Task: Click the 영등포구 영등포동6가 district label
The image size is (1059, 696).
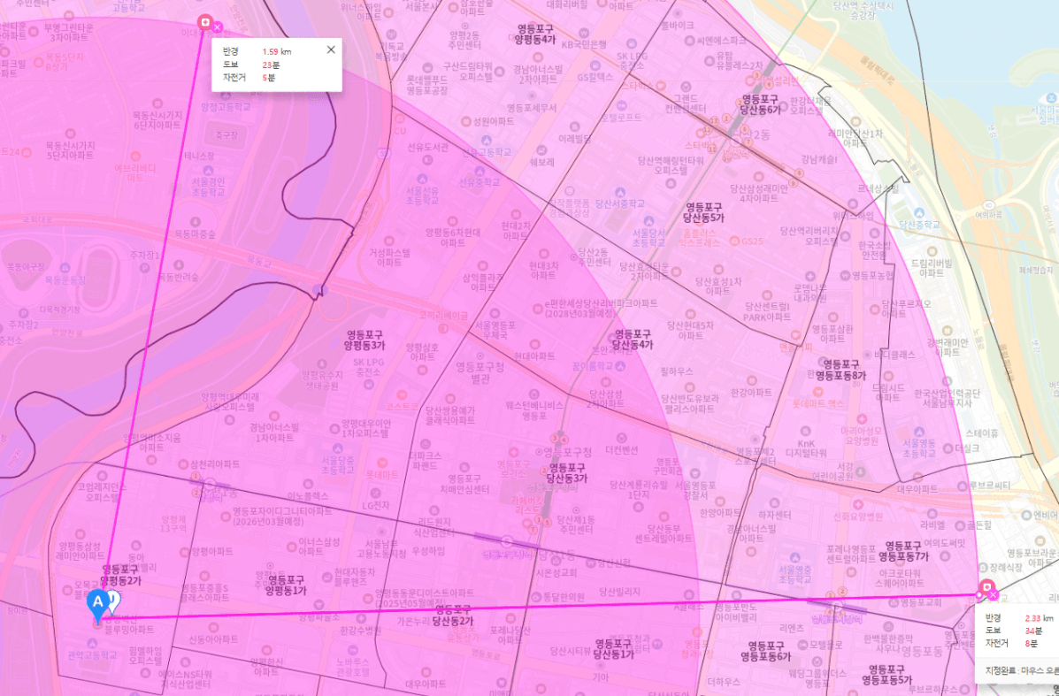Action: coord(765,651)
